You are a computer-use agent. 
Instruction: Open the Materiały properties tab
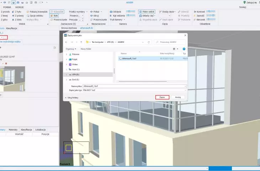point(13,130)
